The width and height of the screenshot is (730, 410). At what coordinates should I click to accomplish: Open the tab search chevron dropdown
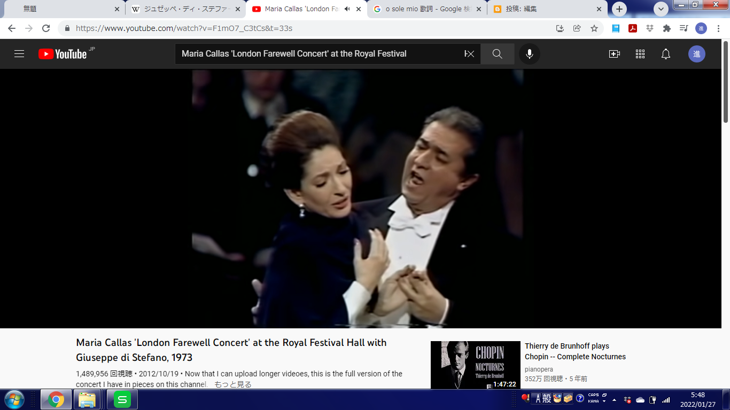point(661,9)
